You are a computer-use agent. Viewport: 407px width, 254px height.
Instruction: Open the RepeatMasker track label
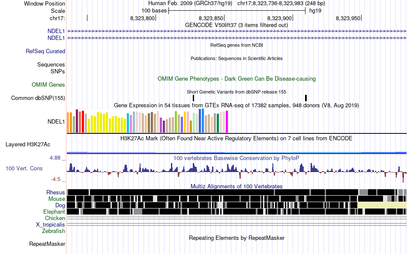click(x=47, y=244)
